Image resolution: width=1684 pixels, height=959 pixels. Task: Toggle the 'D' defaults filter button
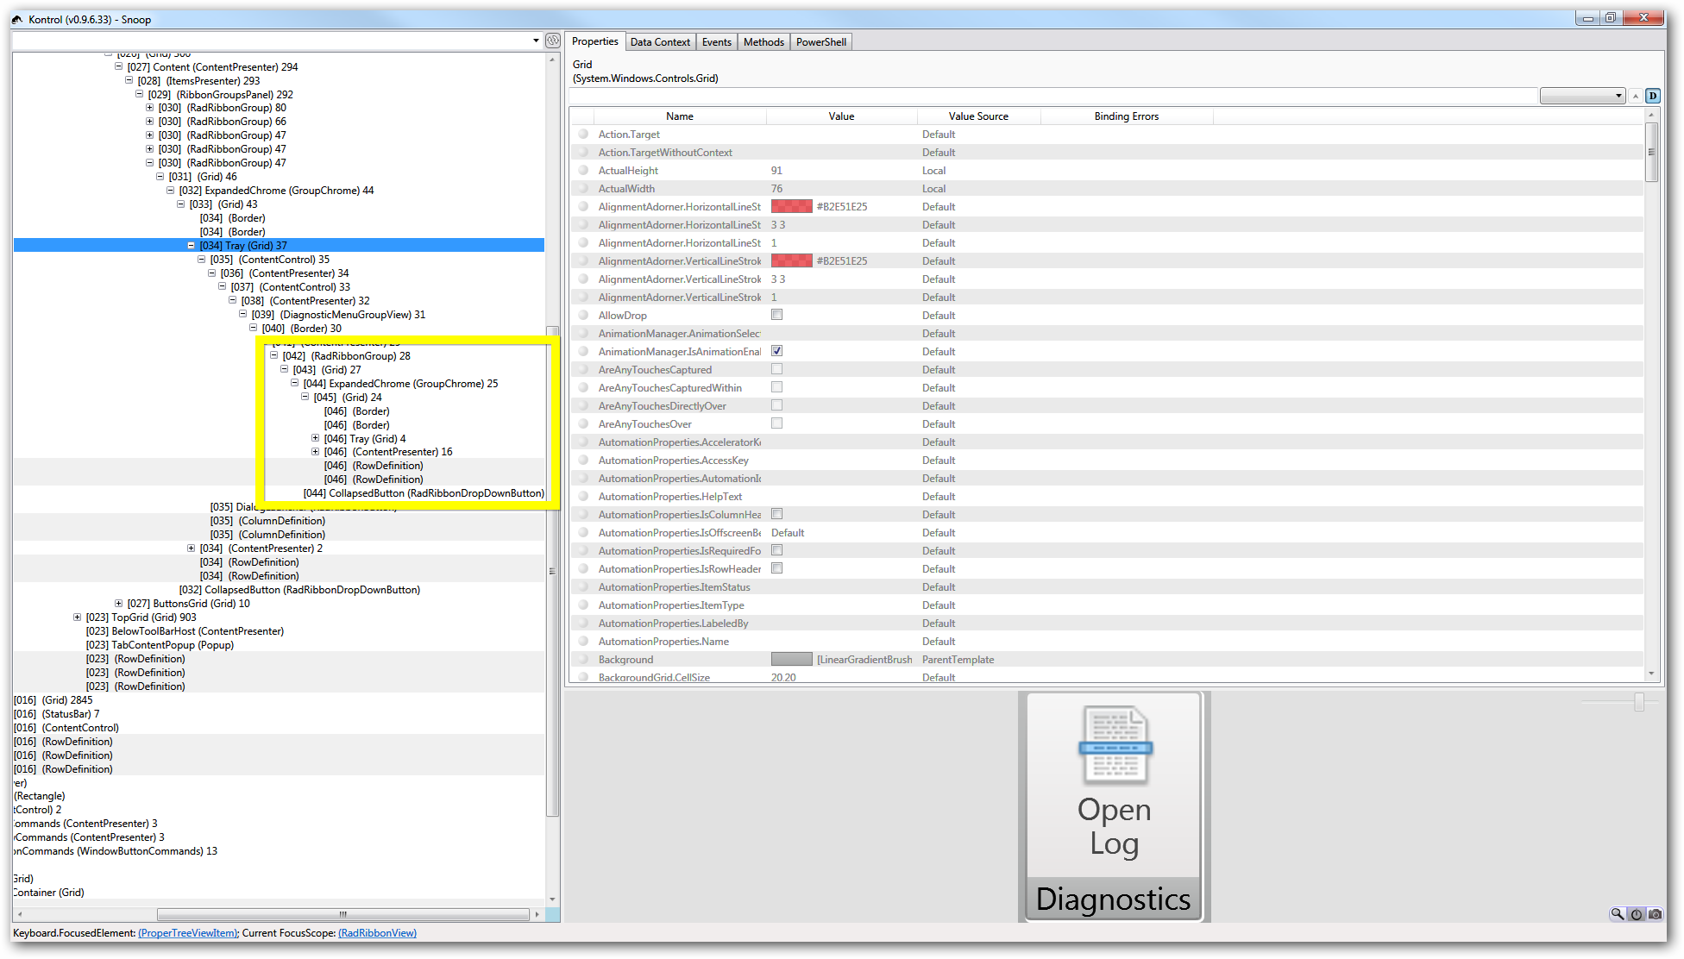tap(1652, 96)
